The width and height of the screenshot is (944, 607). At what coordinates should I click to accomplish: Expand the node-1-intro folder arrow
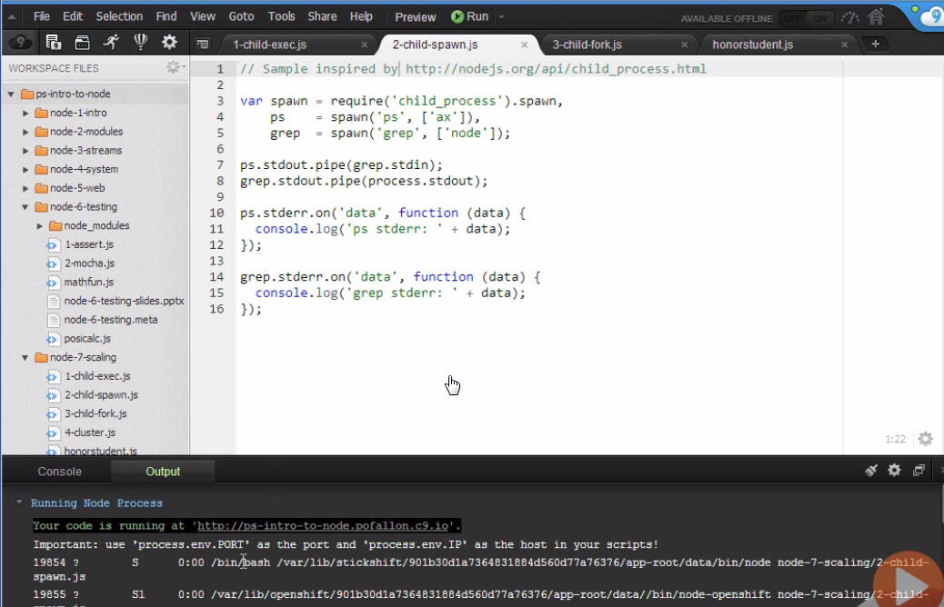pos(25,113)
